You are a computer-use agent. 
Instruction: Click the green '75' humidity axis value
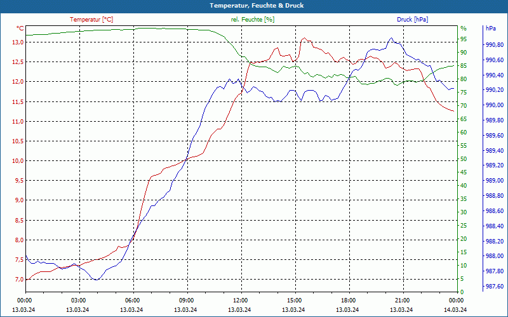pos(464,93)
